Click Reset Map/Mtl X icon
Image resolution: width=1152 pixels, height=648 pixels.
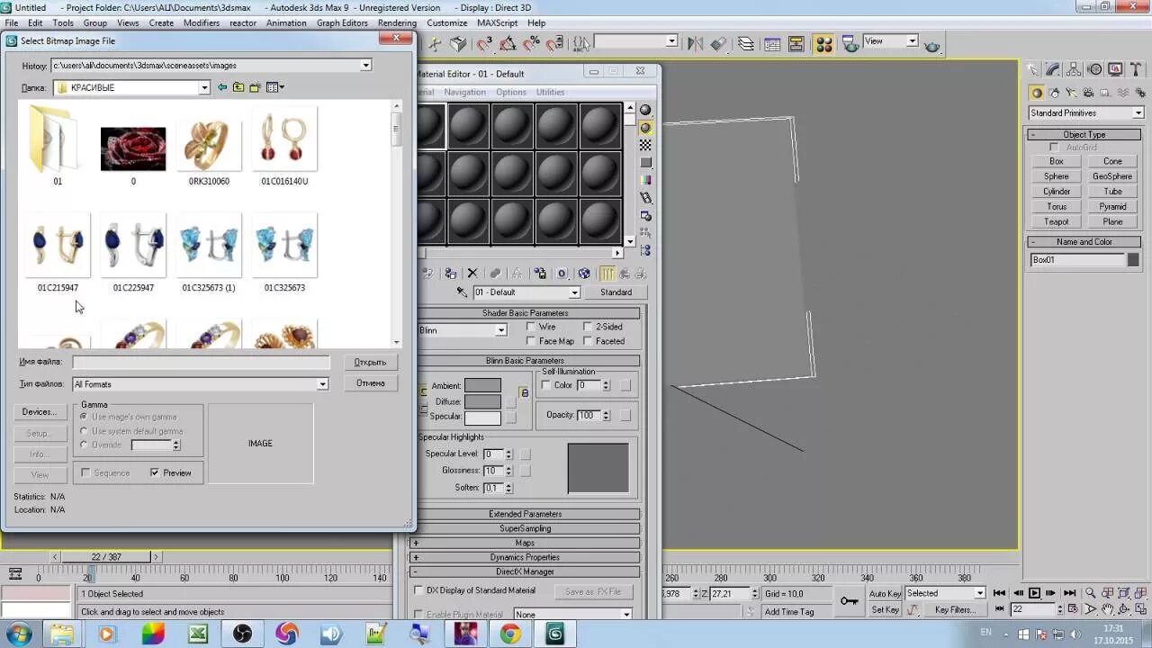tap(472, 274)
